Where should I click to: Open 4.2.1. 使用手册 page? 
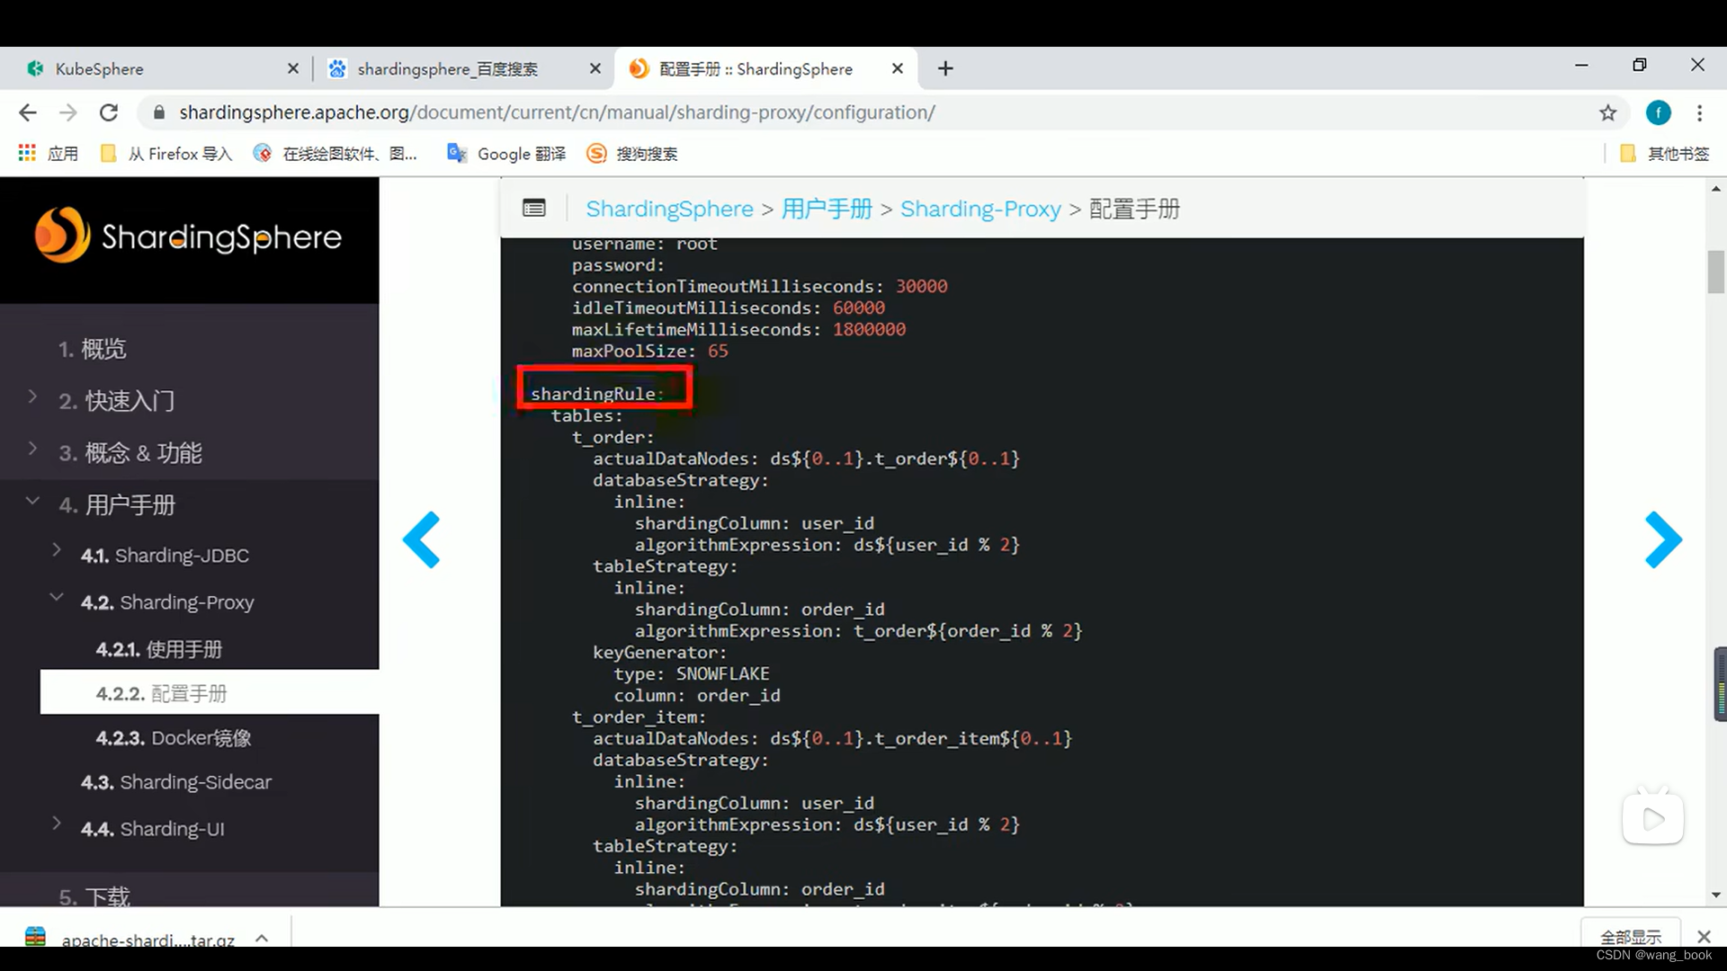[159, 649]
